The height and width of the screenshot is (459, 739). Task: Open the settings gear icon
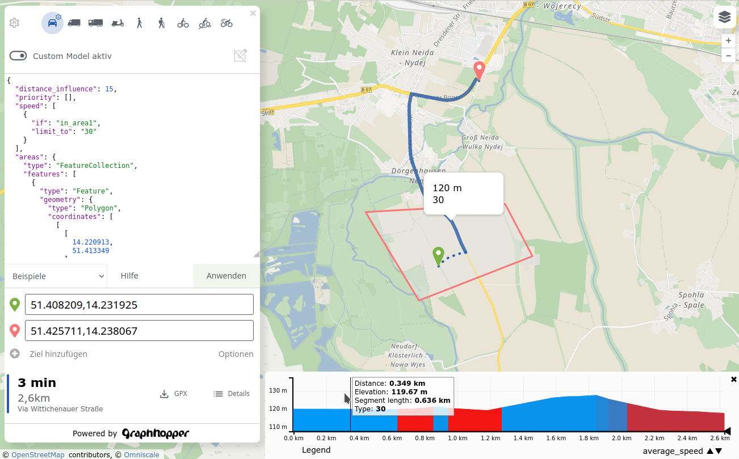tap(15, 23)
